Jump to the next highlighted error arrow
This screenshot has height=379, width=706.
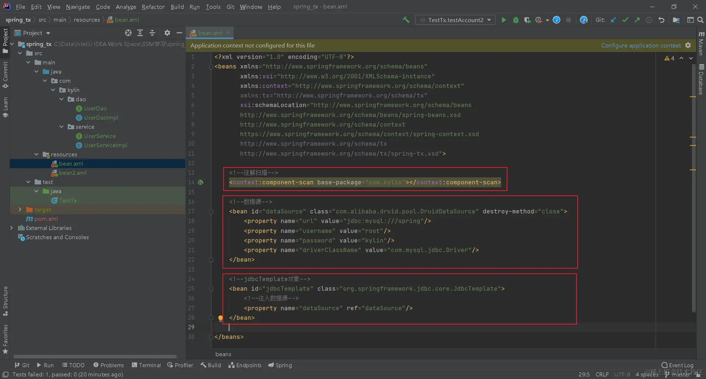(691, 58)
